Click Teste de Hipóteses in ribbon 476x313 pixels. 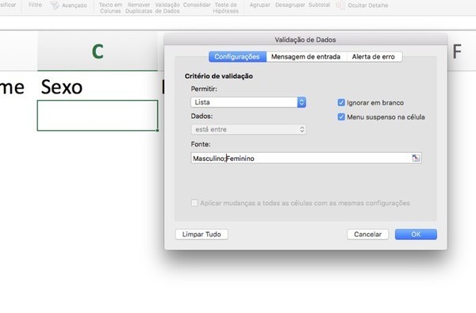[225, 8]
